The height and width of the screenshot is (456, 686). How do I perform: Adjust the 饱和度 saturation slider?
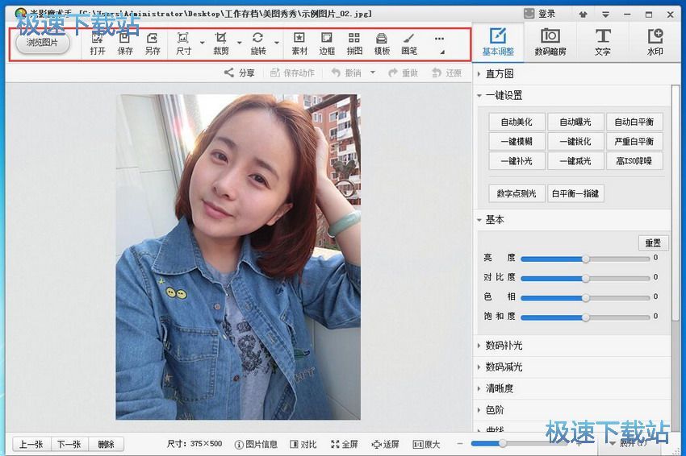[x=585, y=317]
